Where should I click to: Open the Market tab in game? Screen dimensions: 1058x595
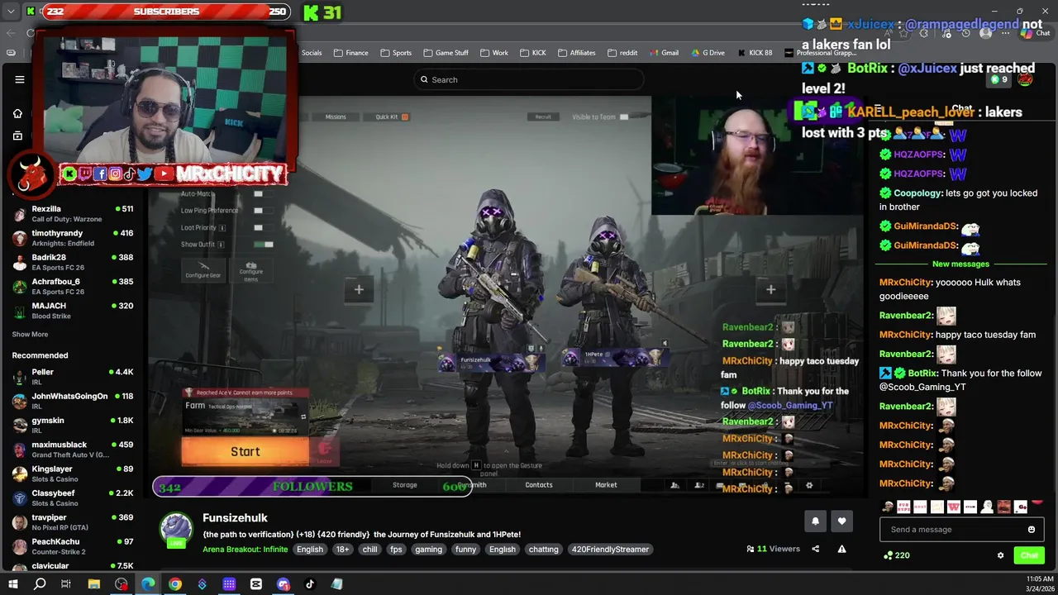point(606,485)
